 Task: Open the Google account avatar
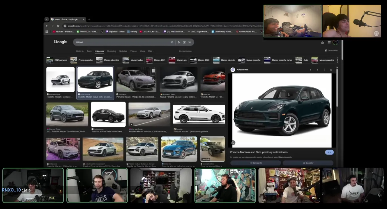point(335,42)
